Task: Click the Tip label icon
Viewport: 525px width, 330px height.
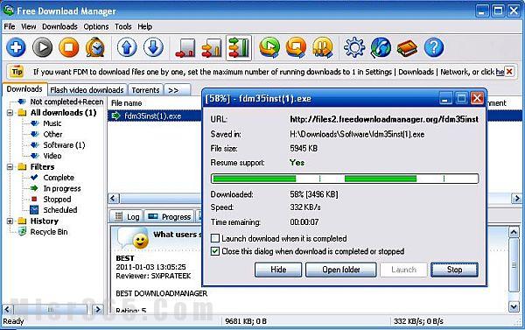Action: 17,72
